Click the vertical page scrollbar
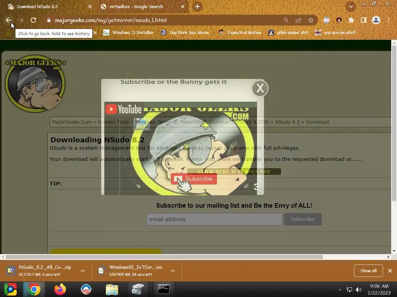This screenshot has height=297, width=397. [394, 124]
